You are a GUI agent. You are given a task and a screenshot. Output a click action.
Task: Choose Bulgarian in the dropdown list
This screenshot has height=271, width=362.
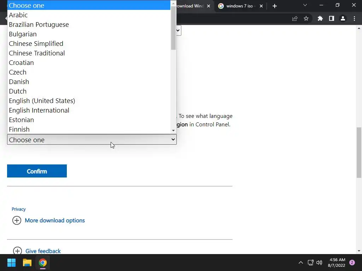click(89, 34)
